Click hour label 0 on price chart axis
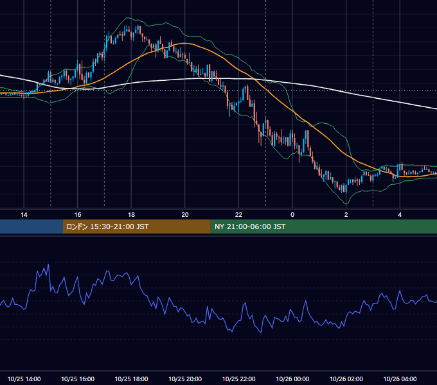 (x=292, y=215)
